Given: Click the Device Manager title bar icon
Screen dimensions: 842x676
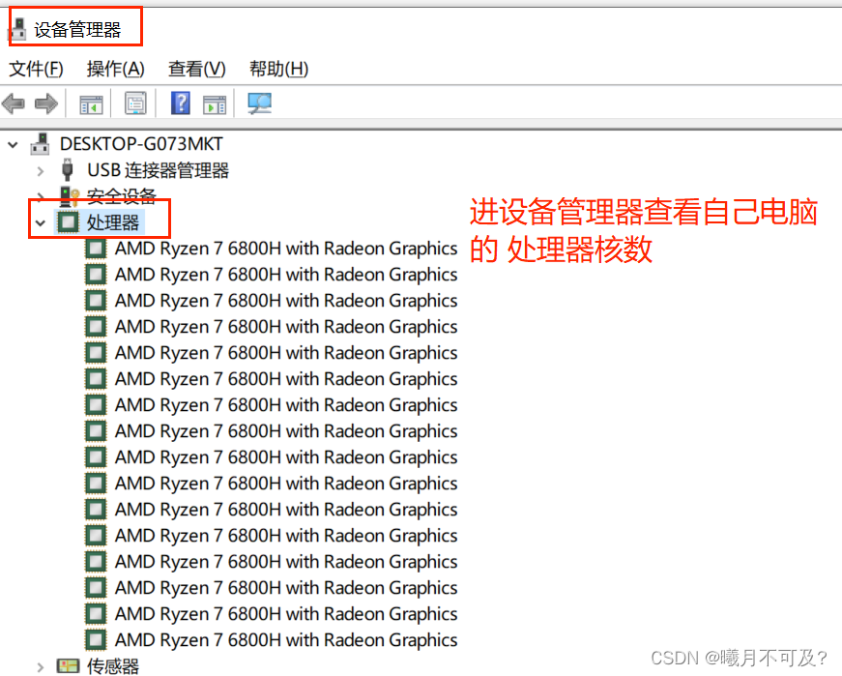Looking at the screenshot, I should (x=17, y=30).
